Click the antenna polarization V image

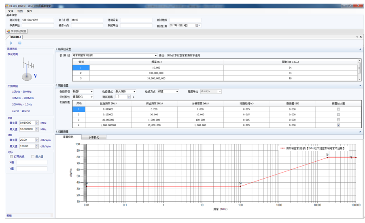coord(30,69)
